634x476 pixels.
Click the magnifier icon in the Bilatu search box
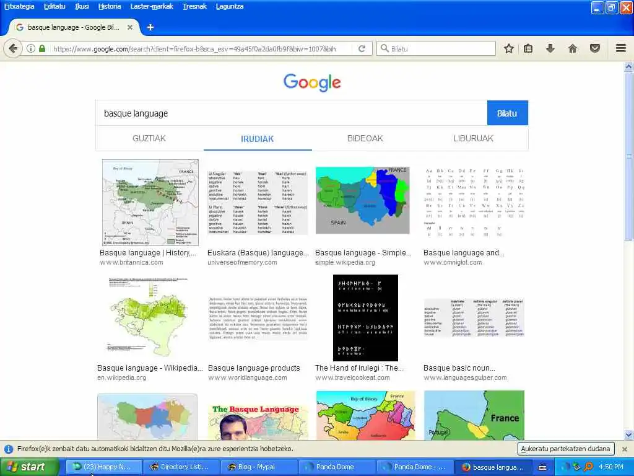coord(384,48)
